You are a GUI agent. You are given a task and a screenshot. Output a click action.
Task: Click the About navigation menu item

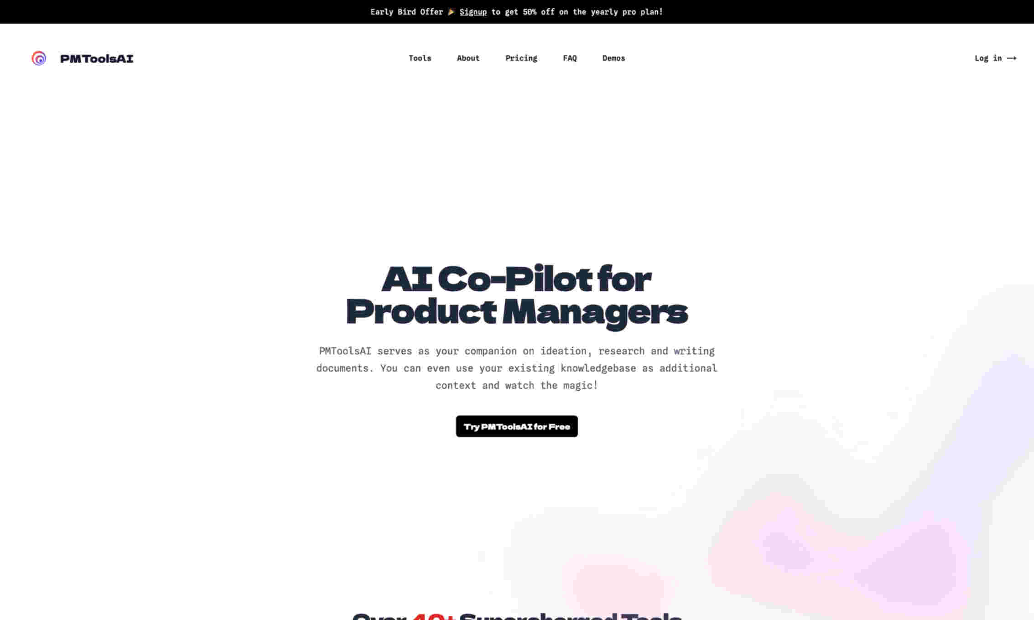(x=468, y=57)
